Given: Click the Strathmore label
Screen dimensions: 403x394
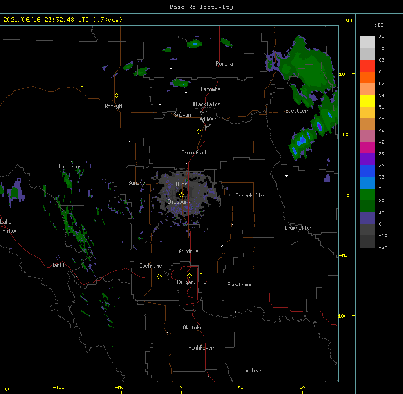Looking at the screenshot, I should [x=241, y=285].
